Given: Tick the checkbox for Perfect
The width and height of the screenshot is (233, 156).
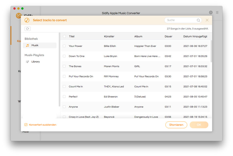Looking at the screenshot, I should point(64,97).
